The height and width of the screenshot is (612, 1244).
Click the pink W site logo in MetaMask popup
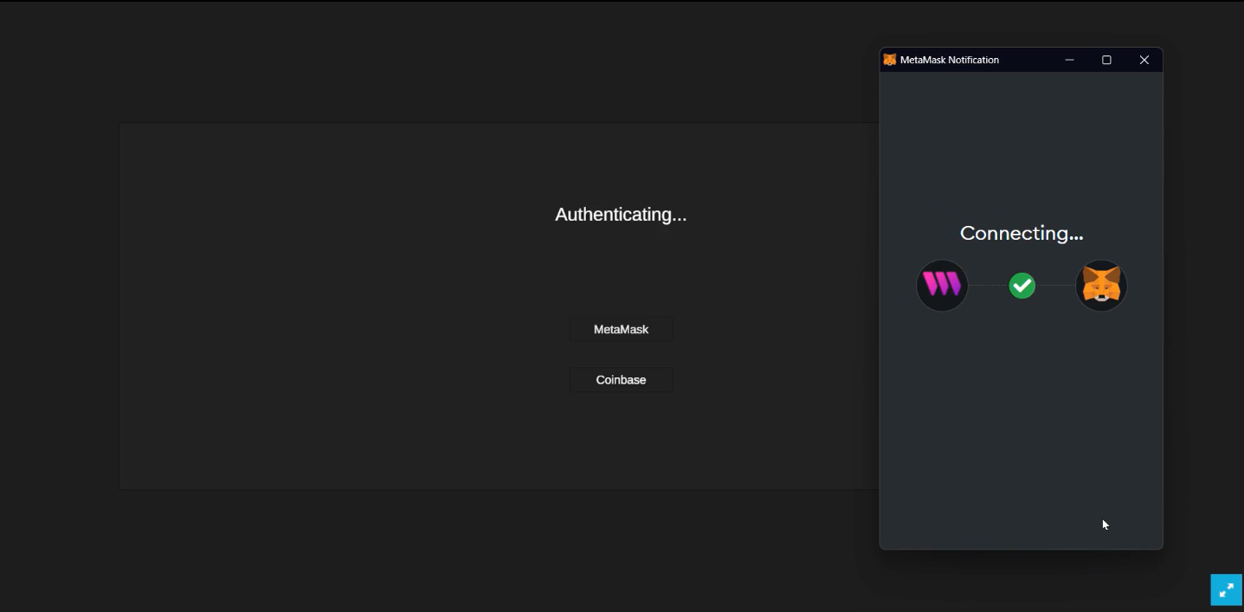pos(942,286)
